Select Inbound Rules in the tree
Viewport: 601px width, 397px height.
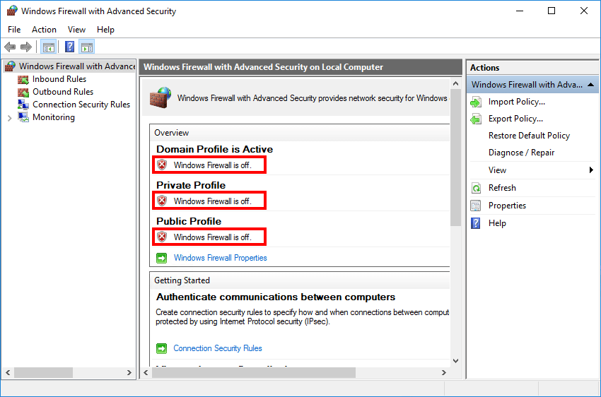pyautogui.click(x=59, y=79)
